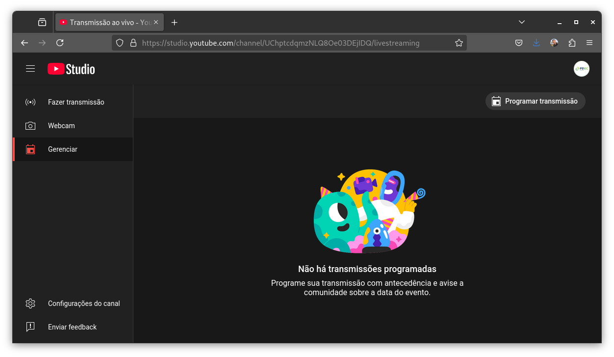The image size is (614, 357).
Task: Expand the list all tabs chevron
Action: tap(522, 22)
